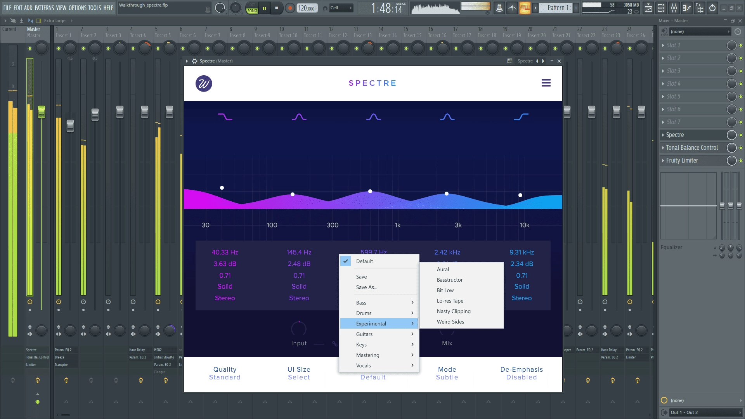Expand the Bass presets submenu
The image size is (745, 419).
click(379, 303)
